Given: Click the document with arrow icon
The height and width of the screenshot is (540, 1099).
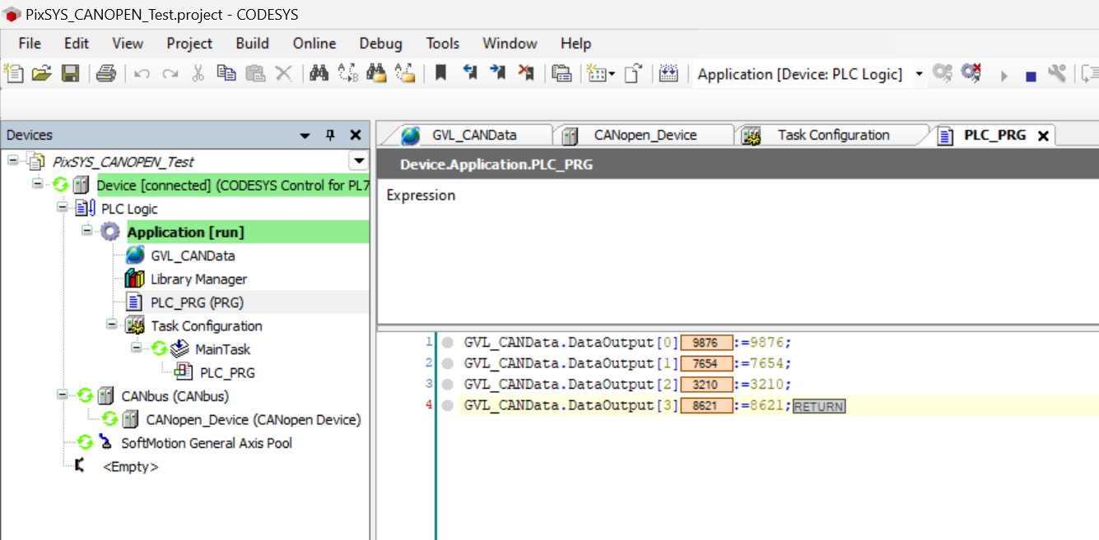Looking at the screenshot, I should pos(632,73).
